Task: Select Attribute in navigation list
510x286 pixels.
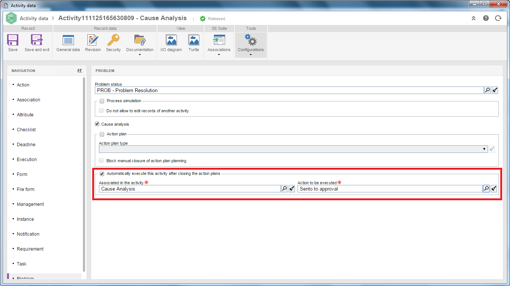Action: (25, 115)
